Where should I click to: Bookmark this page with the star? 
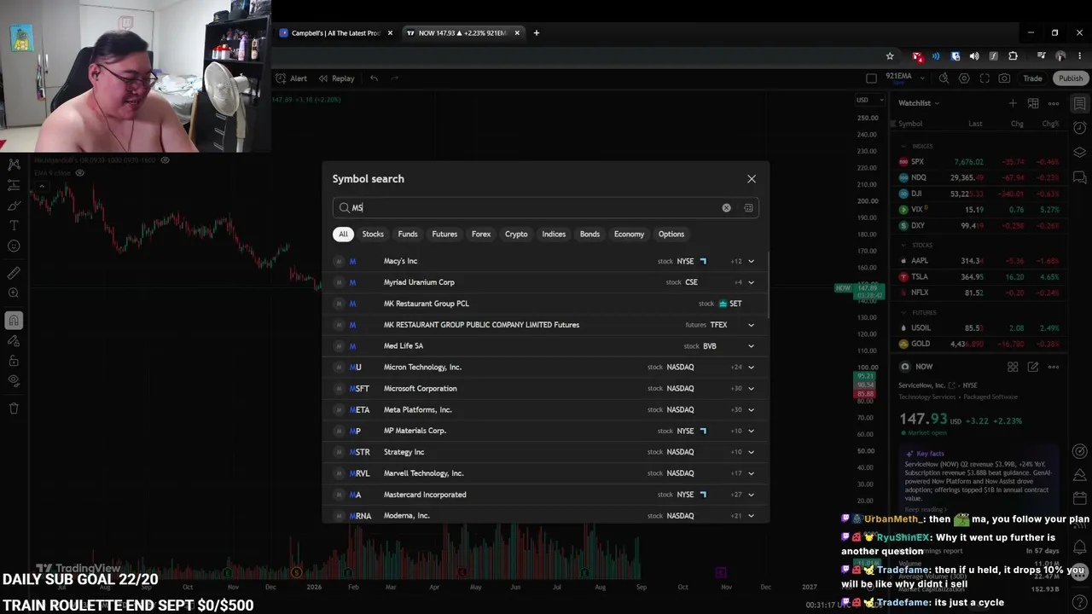pos(890,56)
